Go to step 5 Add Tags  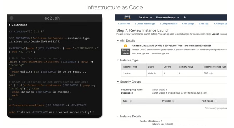[x=204, y=24]
